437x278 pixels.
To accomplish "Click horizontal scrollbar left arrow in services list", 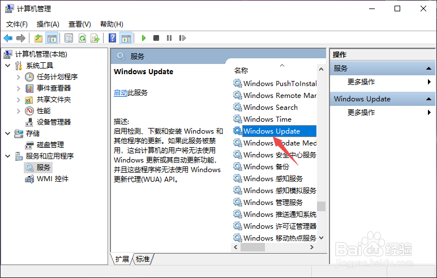I will click(236, 247).
